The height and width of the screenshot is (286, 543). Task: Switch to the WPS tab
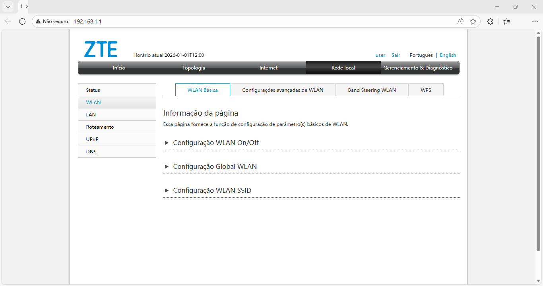pos(426,90)
